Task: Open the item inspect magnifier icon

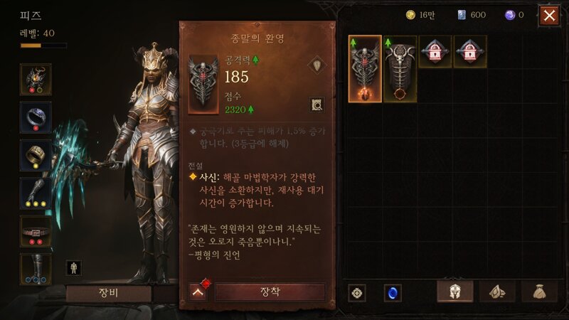Action: (317, 105)
